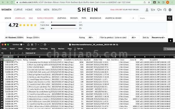
Task: Open the BEAUTY category on SHEIN
Action: [57, 10]
